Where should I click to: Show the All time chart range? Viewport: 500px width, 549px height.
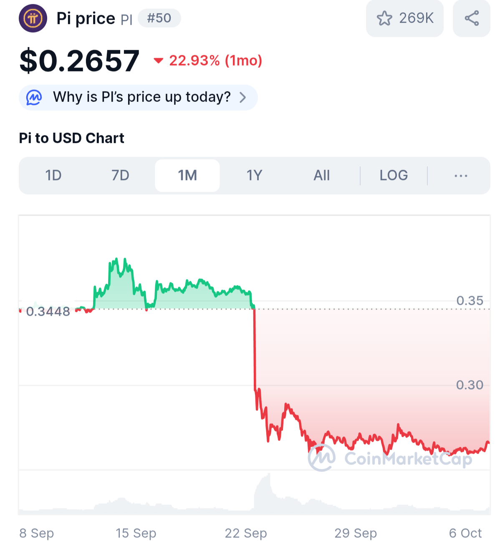(321, 176)
